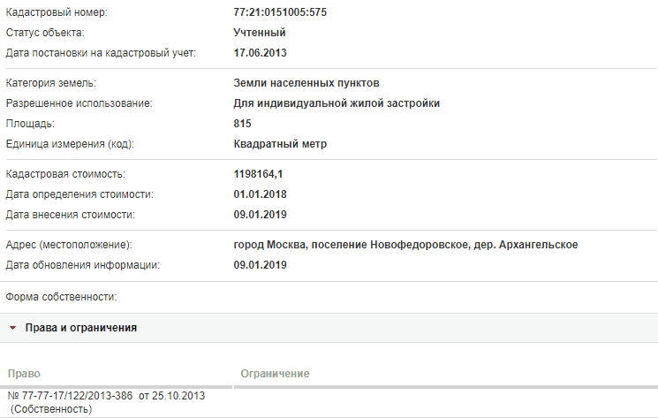This screenshot has width=658, height=418.
Task: Click the Дата обновления информации label
Action: tap(83, 265)
